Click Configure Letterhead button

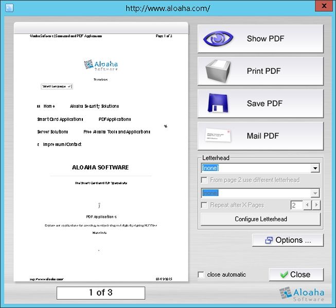[261, 219]
